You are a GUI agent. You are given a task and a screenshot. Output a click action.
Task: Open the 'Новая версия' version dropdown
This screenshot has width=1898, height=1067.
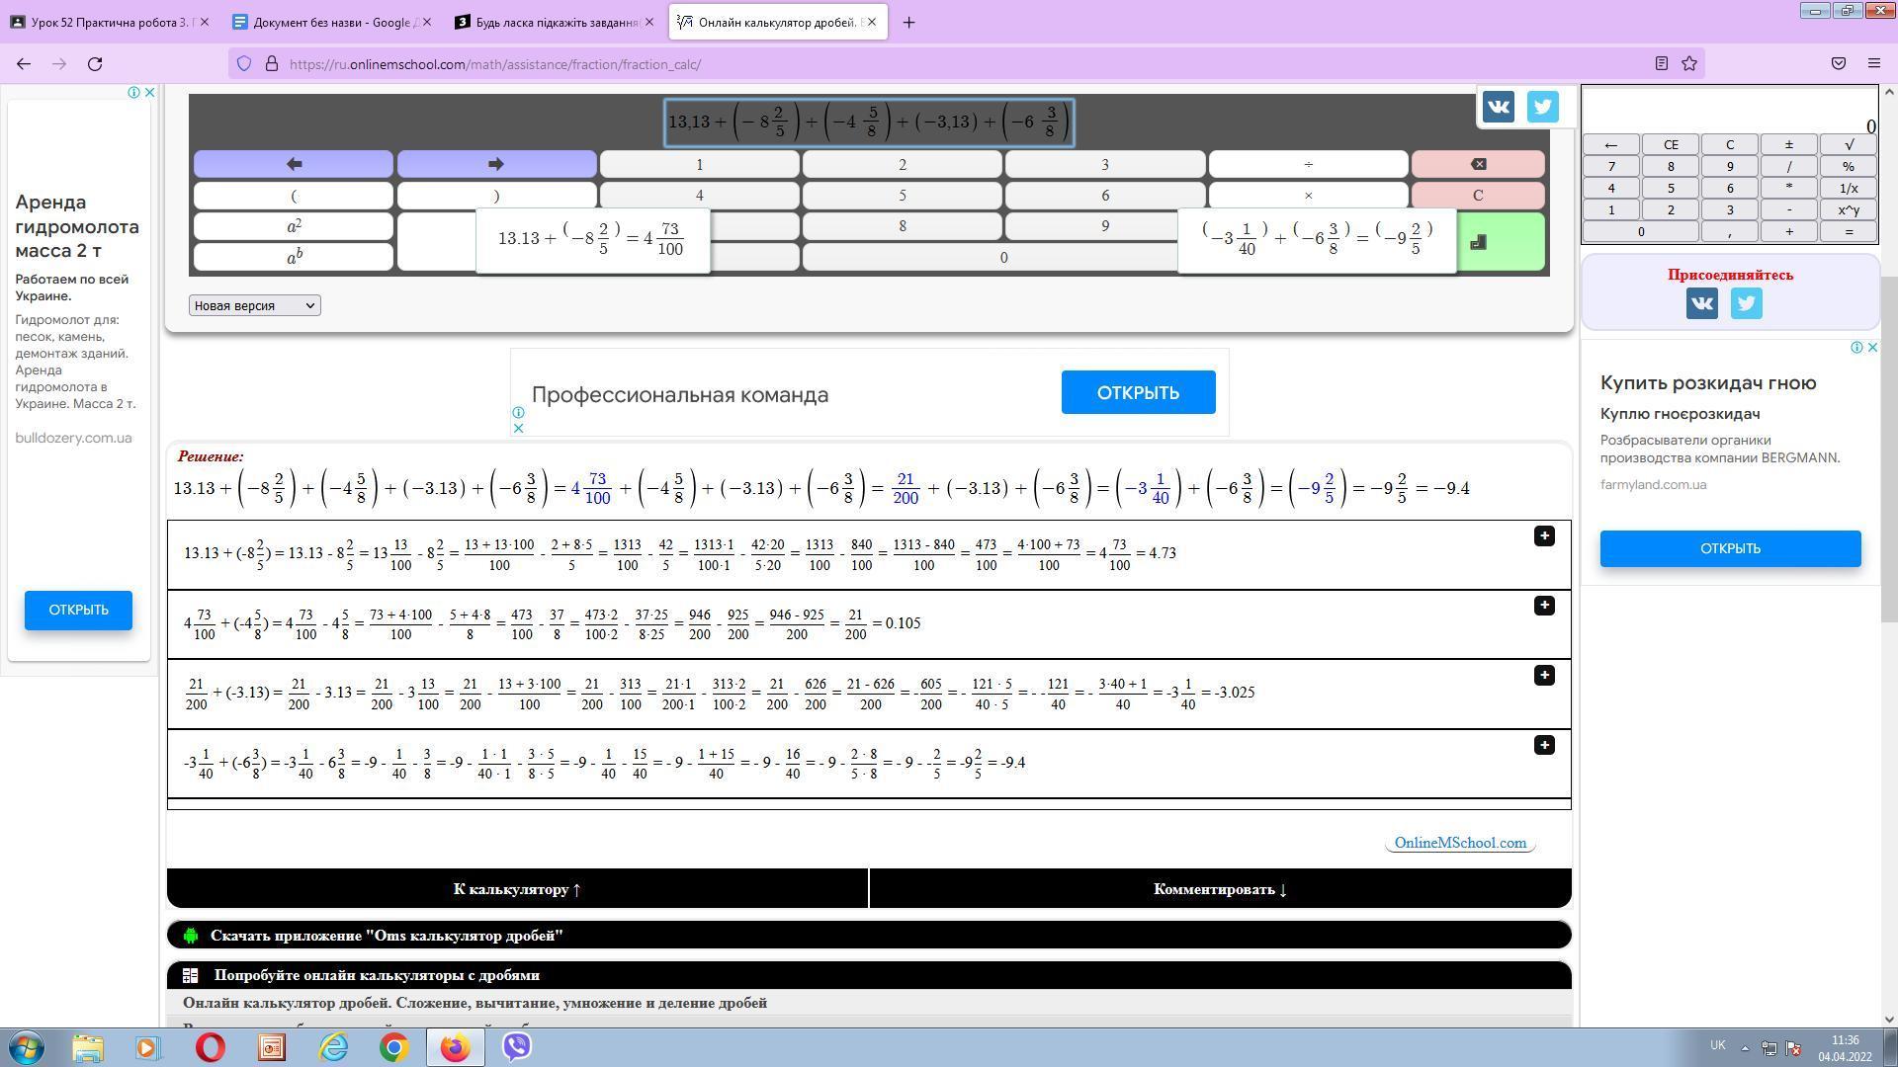pos(254,305)
